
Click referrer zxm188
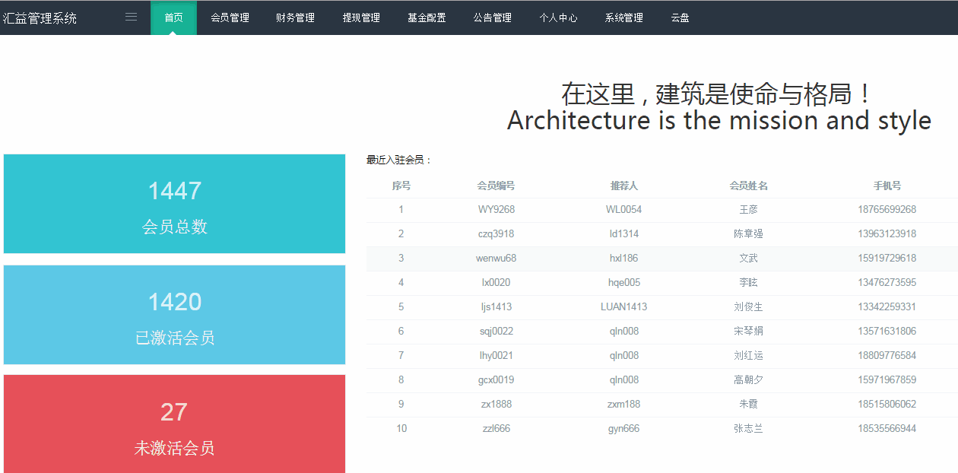[x=624, y=405]
